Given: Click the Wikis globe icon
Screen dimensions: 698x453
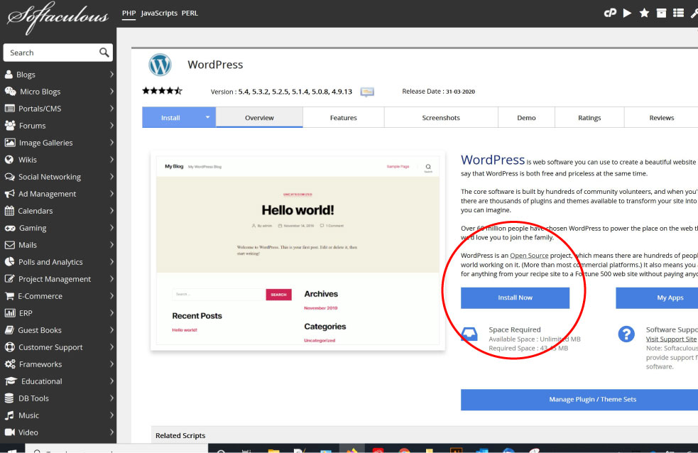Looking at the screenshot, I should click(9, 159).
